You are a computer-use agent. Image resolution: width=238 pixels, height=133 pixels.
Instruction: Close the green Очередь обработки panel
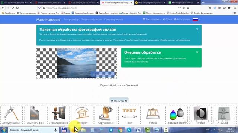click(x=197, y=52)
